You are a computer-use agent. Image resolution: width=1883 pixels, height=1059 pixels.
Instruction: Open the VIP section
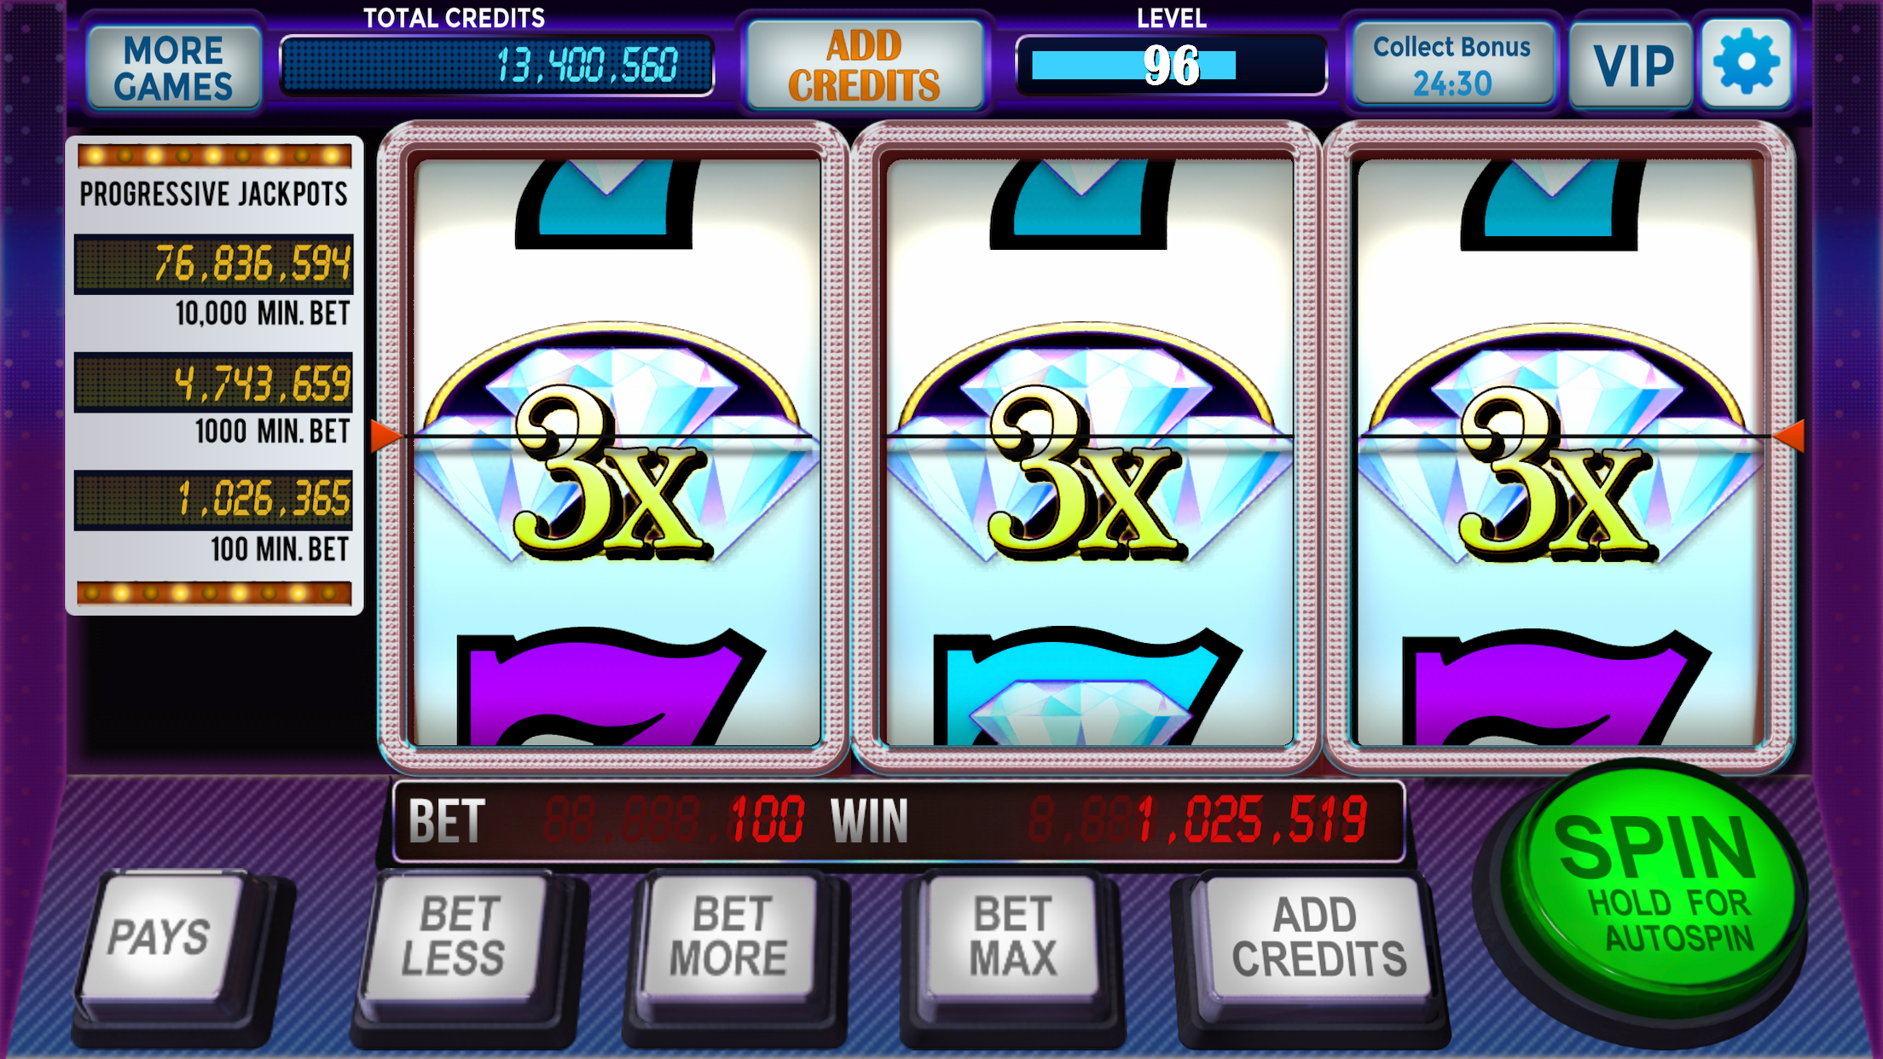point(1631,66)
